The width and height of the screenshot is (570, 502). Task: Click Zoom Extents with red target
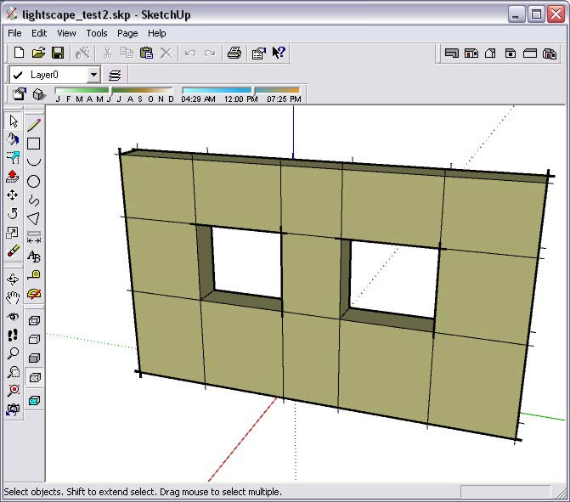(x=13, y=391)
